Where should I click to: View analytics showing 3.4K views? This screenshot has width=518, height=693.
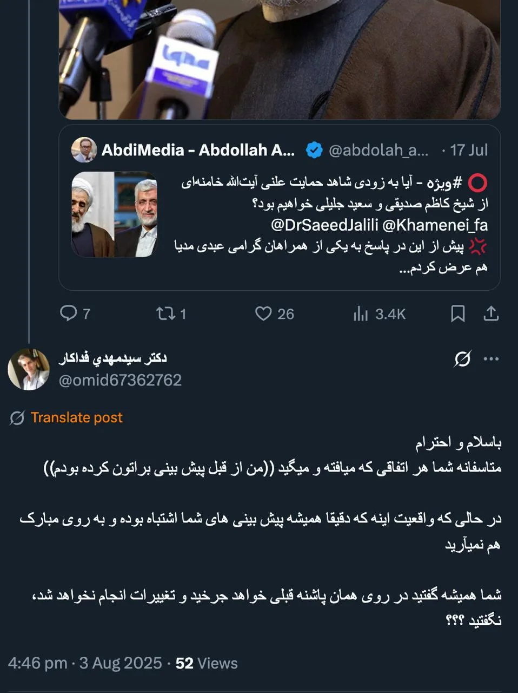(362, 314)
